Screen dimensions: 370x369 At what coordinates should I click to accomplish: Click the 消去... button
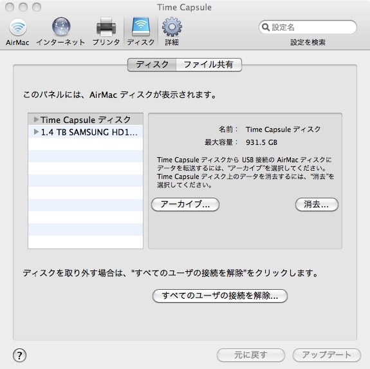[317, 204]
